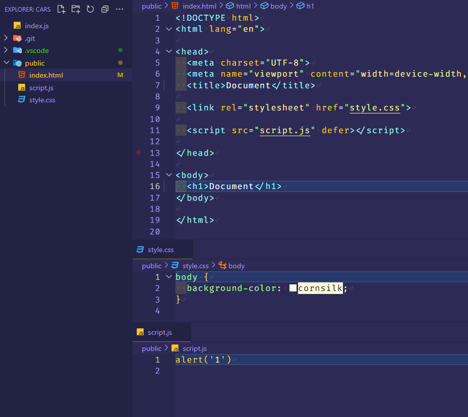Refresh the Explorer with the refresh icon
Screen dimensions: 468x417
pos(90,9)
